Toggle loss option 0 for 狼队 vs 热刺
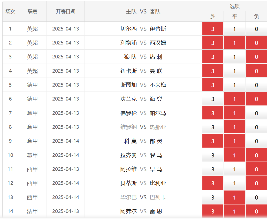The height and width of the screenshot is (221, 267). pos(256,57)
